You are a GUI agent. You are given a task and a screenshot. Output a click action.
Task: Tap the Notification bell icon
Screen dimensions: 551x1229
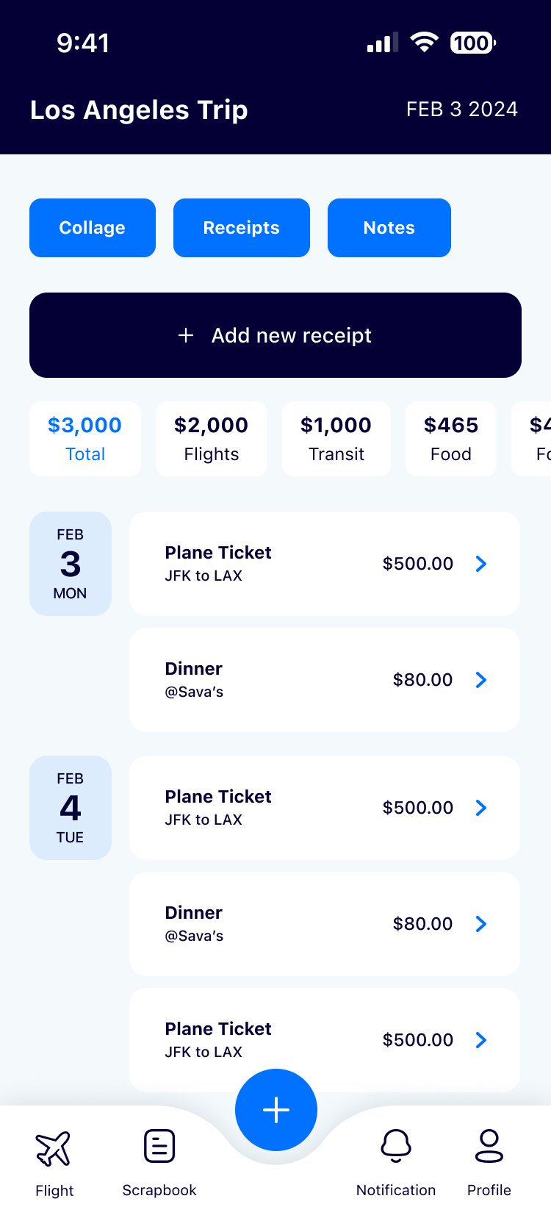click(396, 1147)
